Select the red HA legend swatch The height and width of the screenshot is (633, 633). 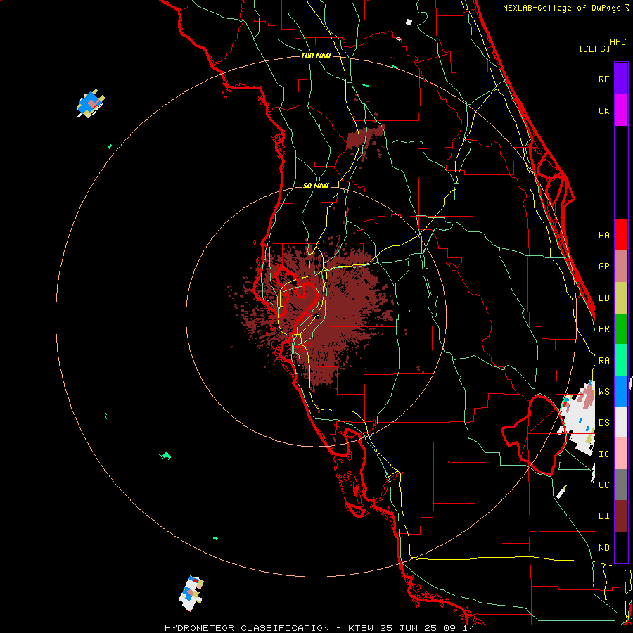coord(621,235)
